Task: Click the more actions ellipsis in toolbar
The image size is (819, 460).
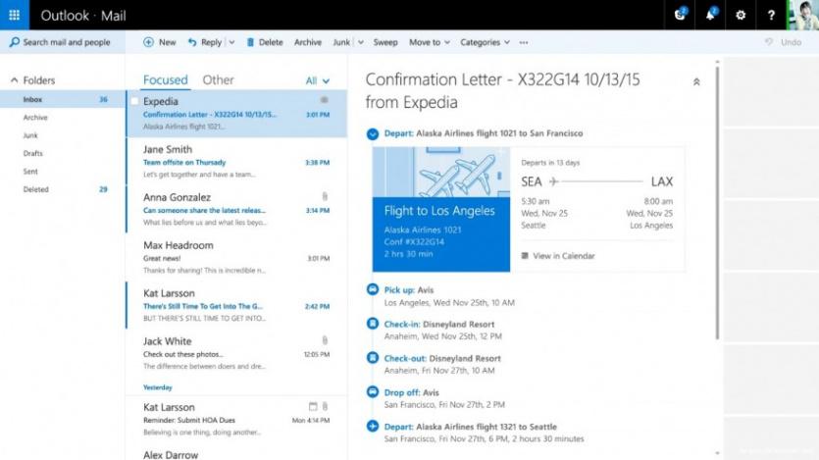Action: coord(524,42)
